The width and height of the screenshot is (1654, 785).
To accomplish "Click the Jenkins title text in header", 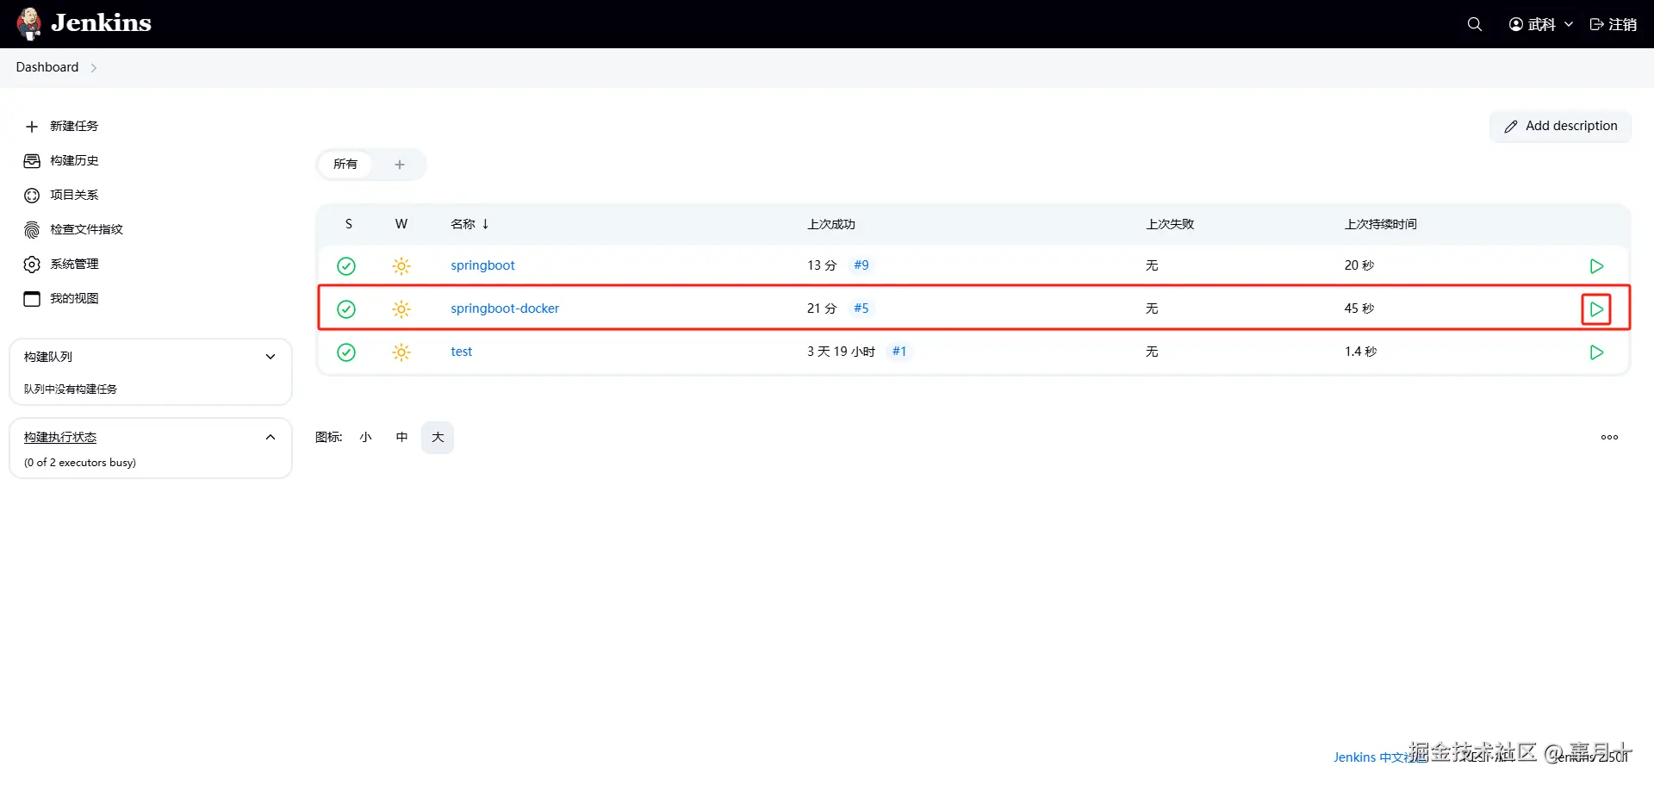I will coord(101,23).
